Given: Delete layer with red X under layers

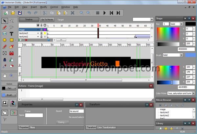Looking at the screenshot, I should 26,40.
